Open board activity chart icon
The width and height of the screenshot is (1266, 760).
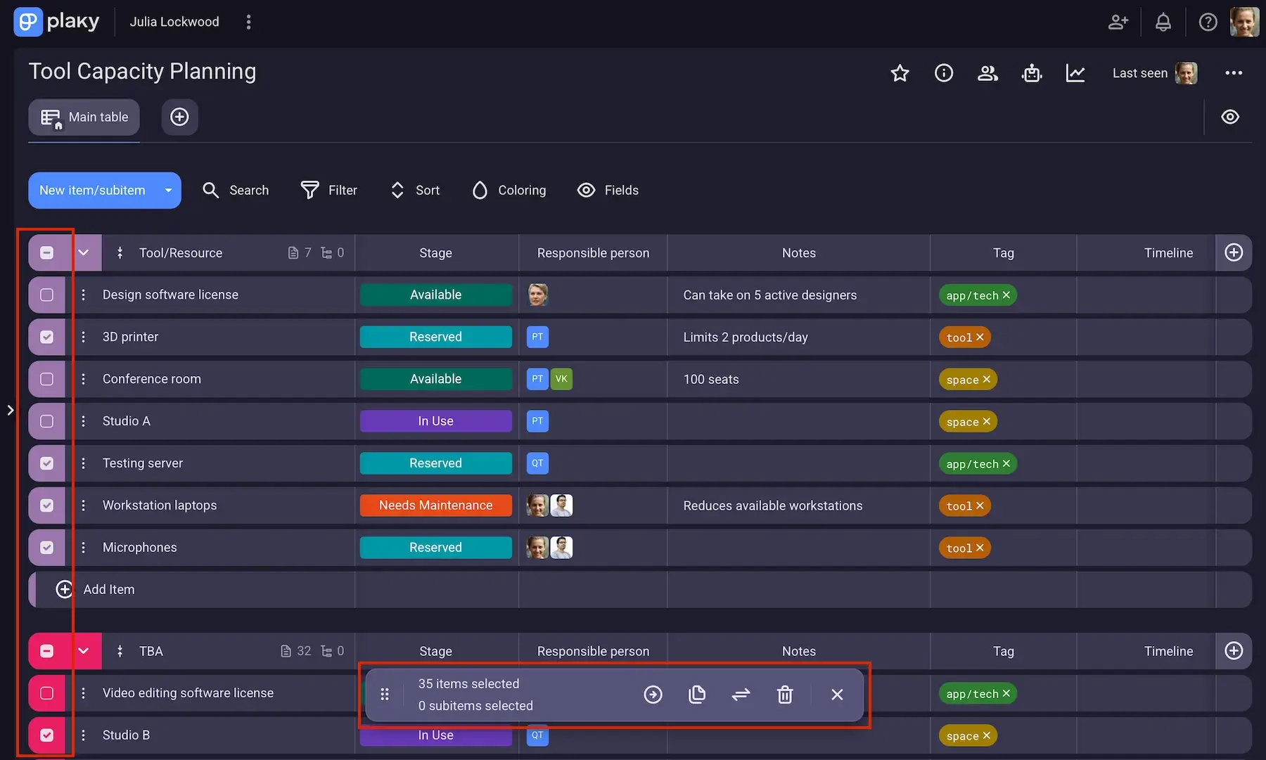pyautogui.click(x=1075, y=73)
